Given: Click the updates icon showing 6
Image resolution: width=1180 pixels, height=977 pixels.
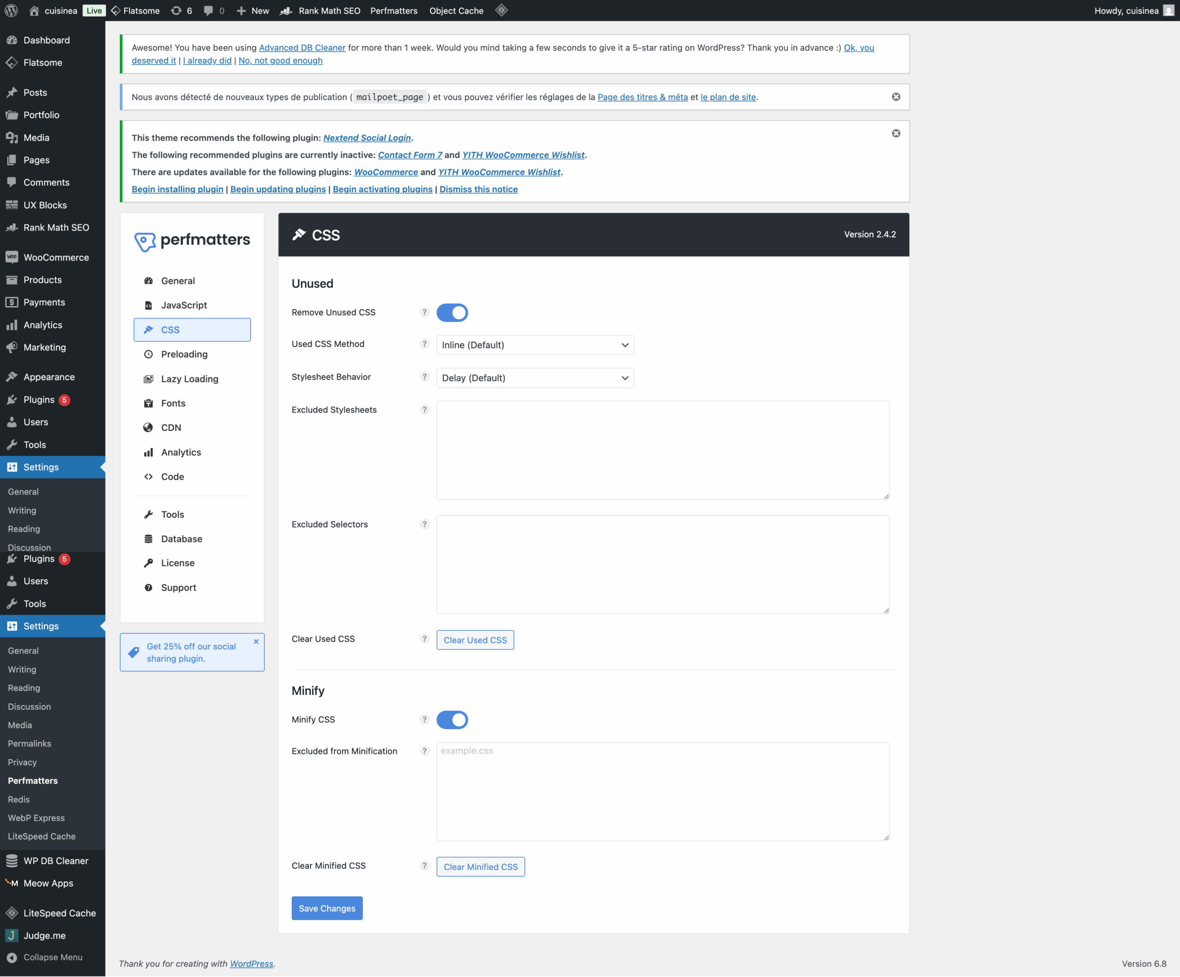Looking at the screenshot, I should pos(181,10).
